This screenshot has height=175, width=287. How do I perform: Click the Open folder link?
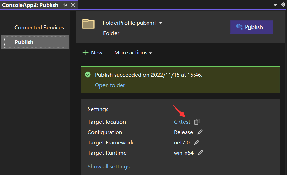tap(110, 85)
